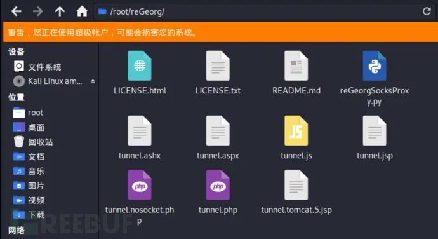438x239 pixels.
Task: Go back with the left arrow
Action: click(17, 11)
